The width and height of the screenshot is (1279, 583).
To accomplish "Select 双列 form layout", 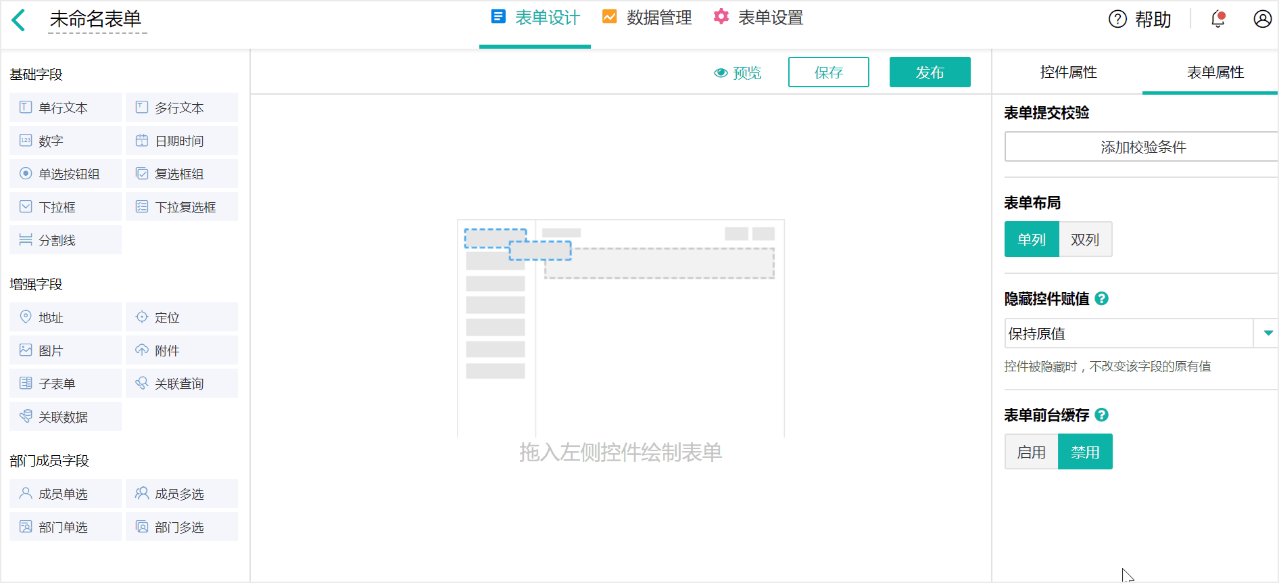I will [1085, 239].
